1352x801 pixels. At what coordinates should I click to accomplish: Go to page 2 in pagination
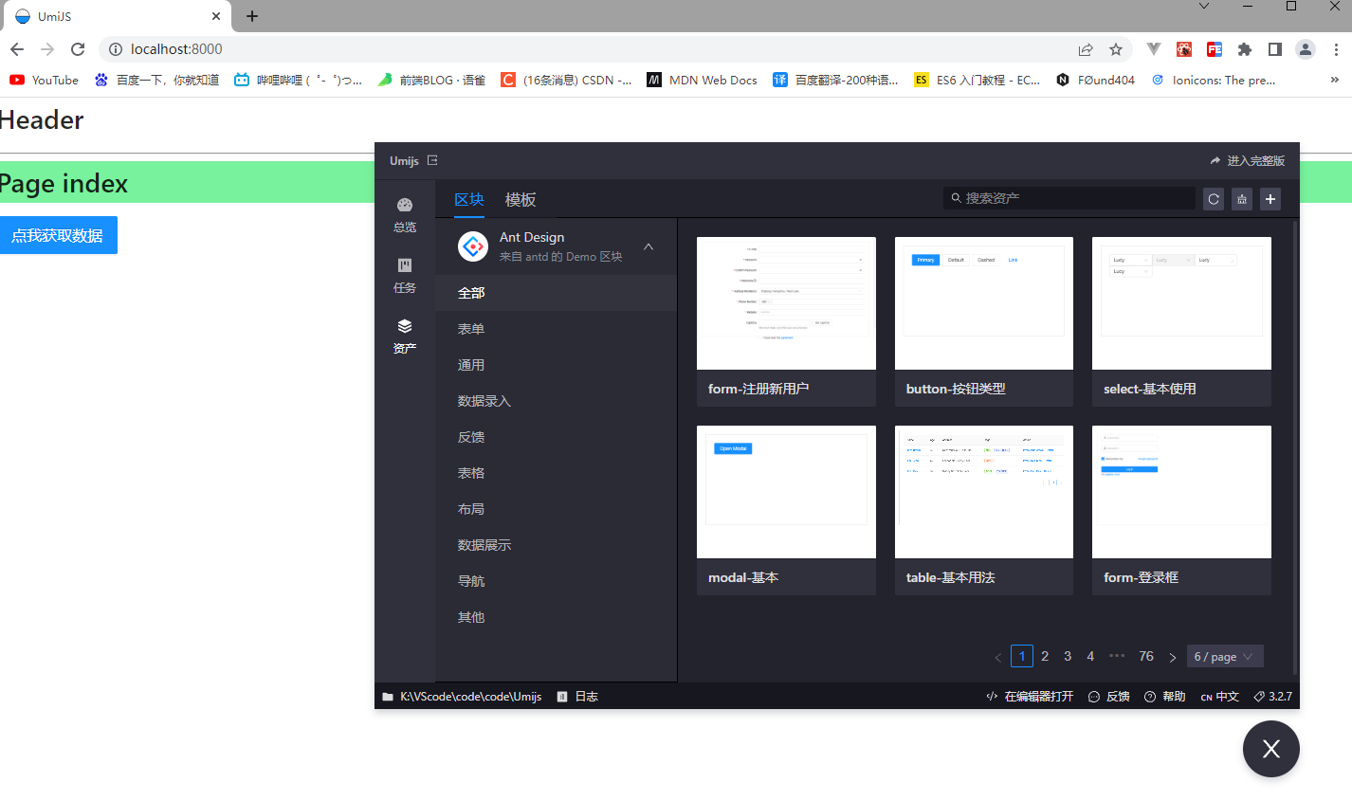(x=1045, y=656)
